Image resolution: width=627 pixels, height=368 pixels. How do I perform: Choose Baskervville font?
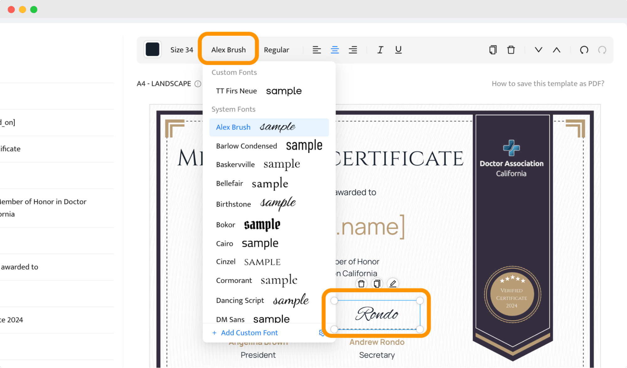pos(269,165)
